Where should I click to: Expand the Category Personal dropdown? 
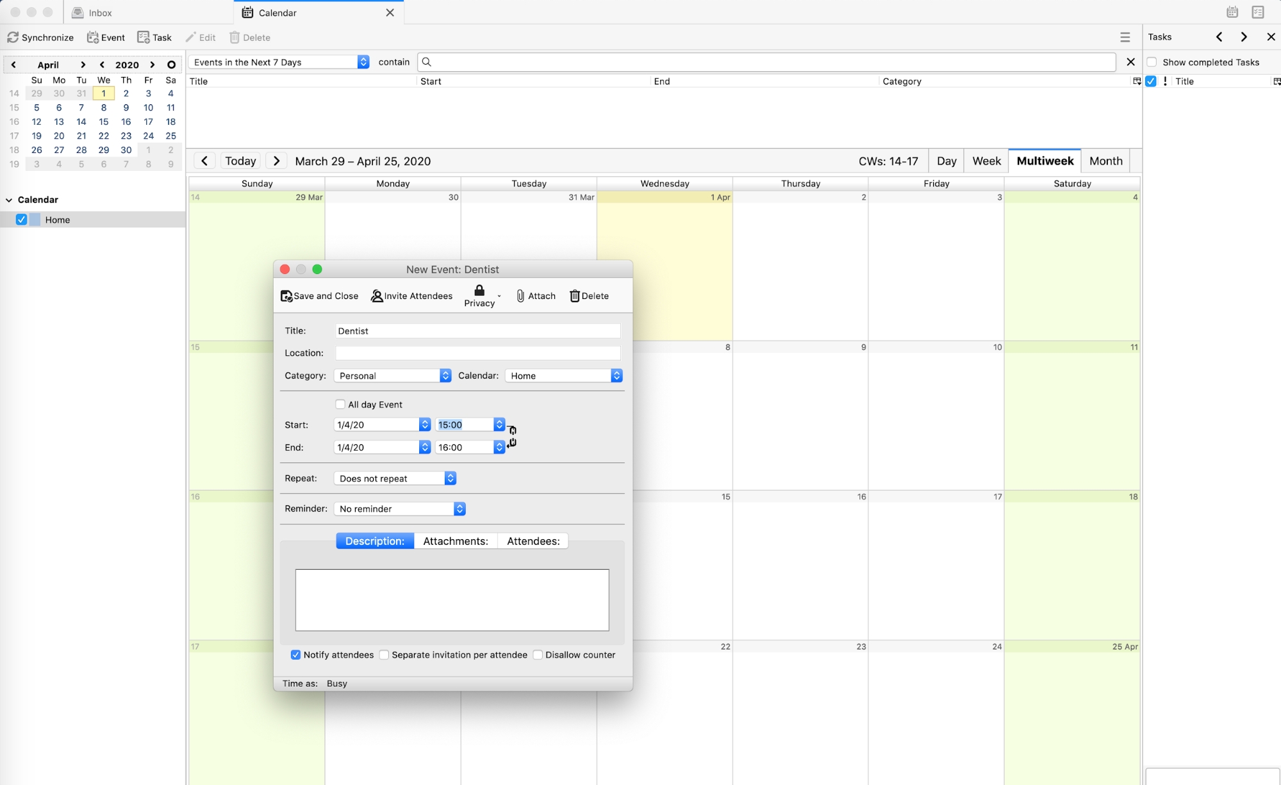[x=445, y=376]
